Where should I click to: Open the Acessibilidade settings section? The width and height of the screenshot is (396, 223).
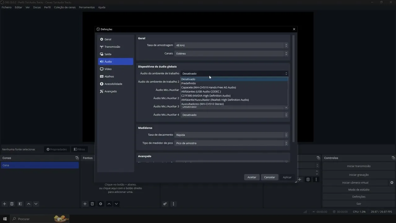(115, 84)
